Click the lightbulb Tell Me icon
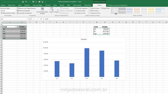Image resolution: width=168 pixels, height=94 pixels. (108, 5)
